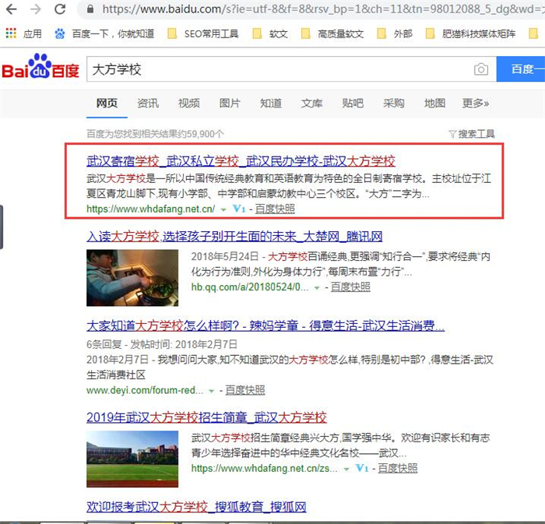Expand dropdown arrow beside whdafang.net.cn/zs URL

click(x=346, y=469)
